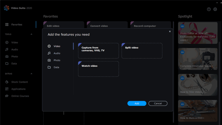
Task: Open the How to Burn a DVD thumbnail
Action: [x=198, y=111]
